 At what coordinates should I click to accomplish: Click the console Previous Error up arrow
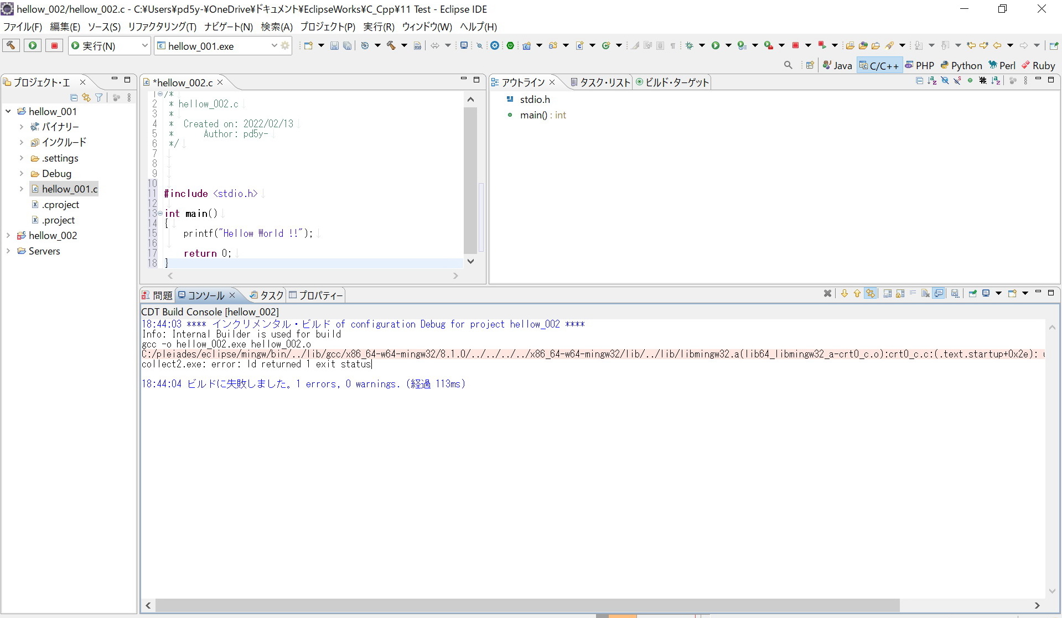point(857,293)
